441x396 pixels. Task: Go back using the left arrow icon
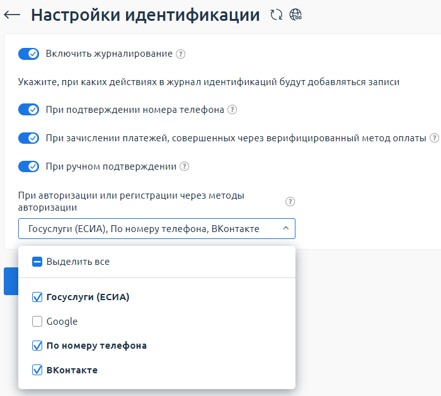pyautogui.click(x=12, y=16)
